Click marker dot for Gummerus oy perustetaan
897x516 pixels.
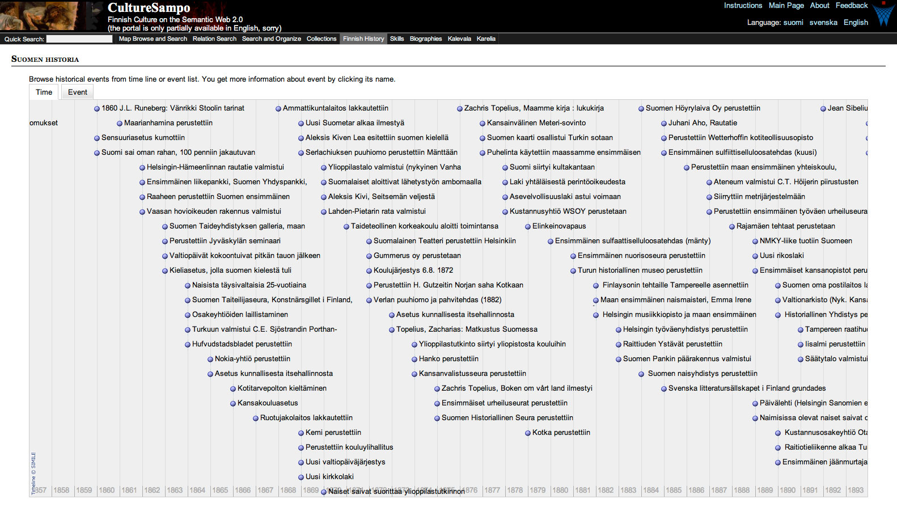(x=369, y=256)
